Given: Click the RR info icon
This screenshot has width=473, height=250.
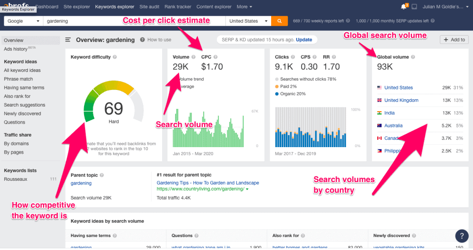Looking at the screenshot, I should point(334,57).
